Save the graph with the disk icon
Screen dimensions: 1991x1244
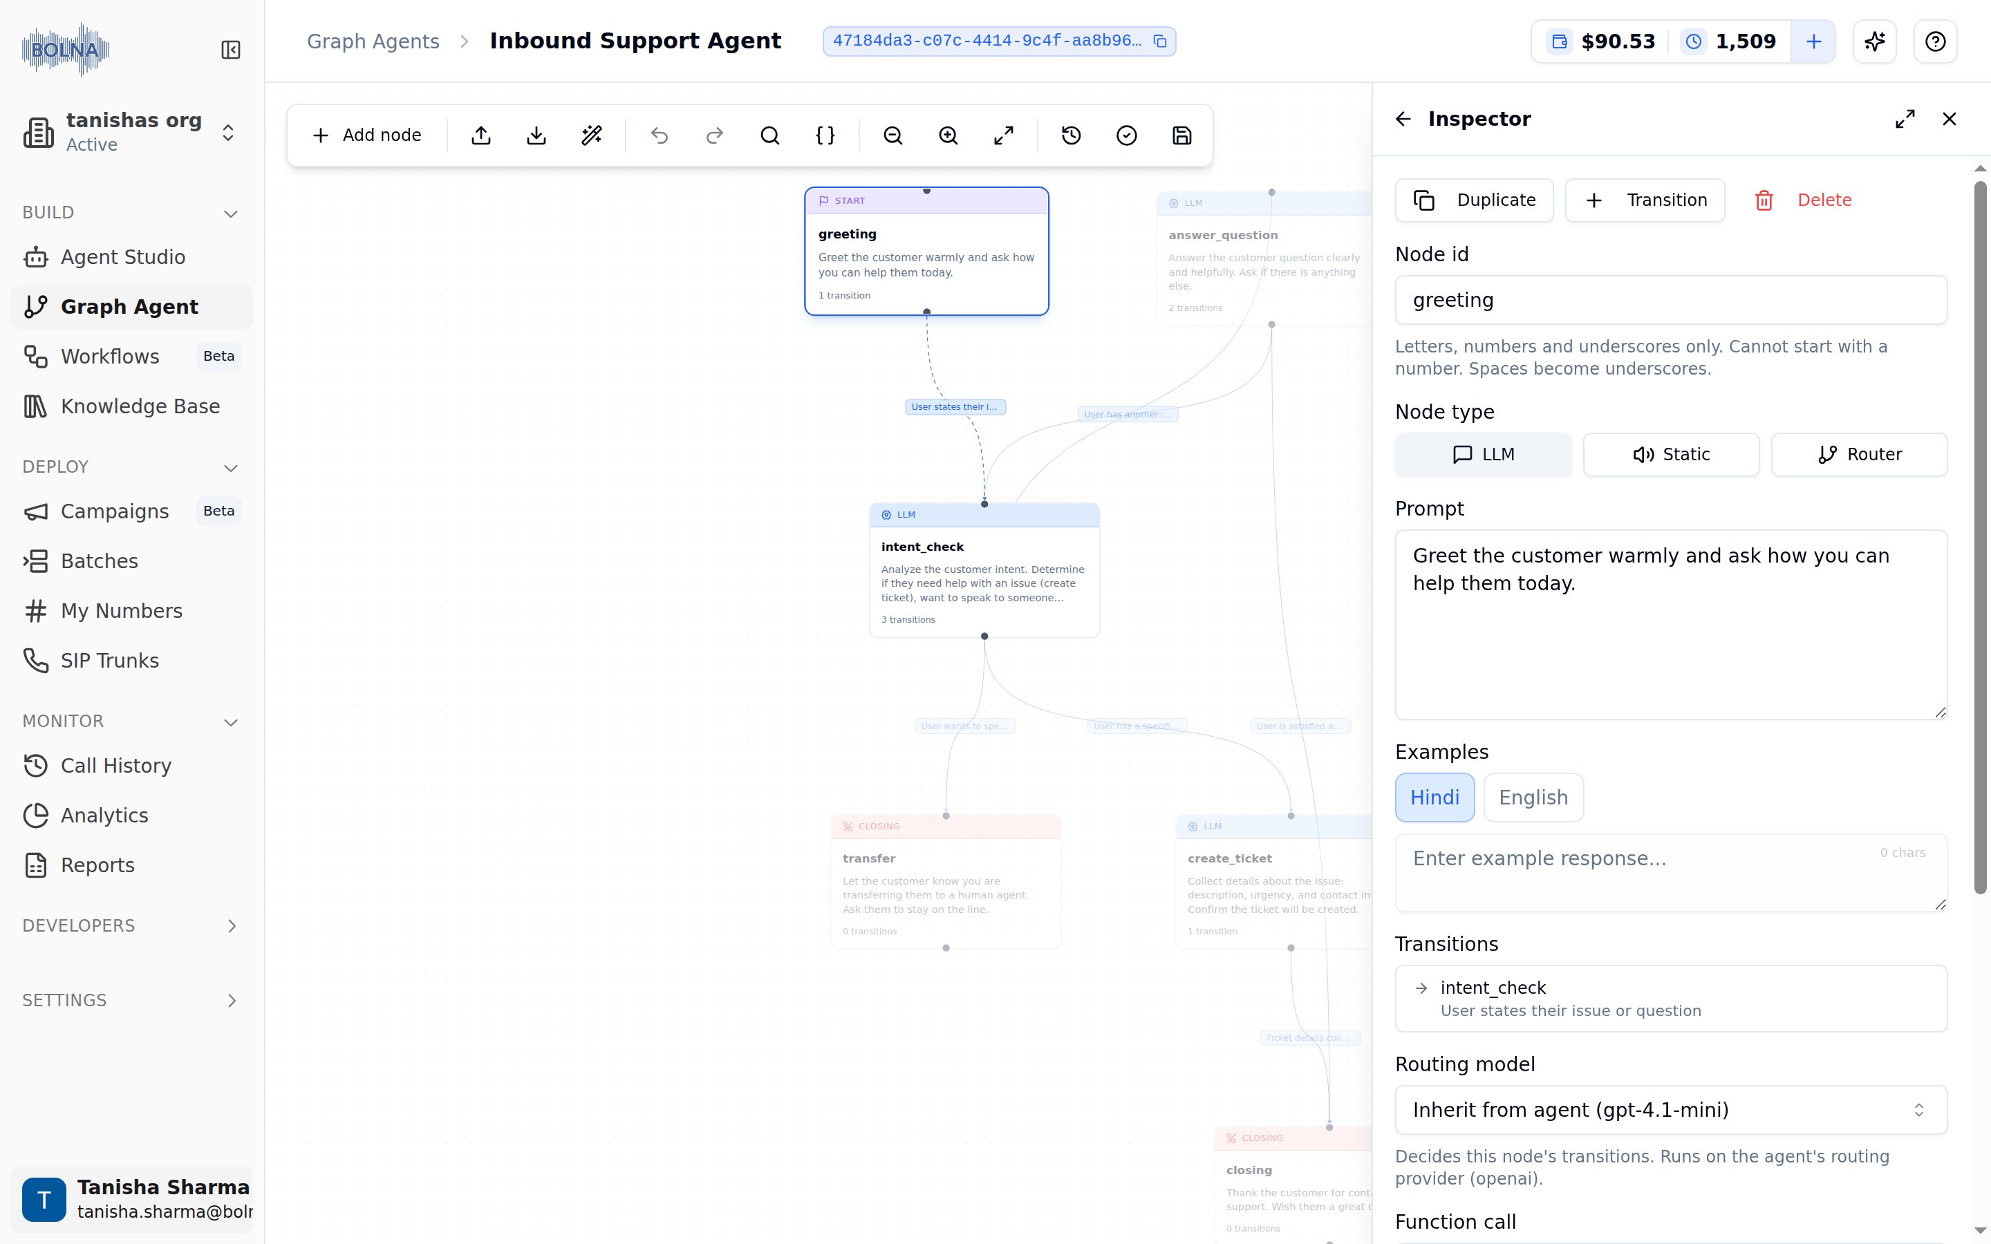(x=1181, y=135)
